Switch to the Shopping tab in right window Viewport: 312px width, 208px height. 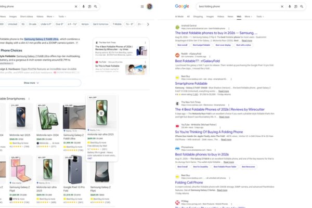[198, 17]
